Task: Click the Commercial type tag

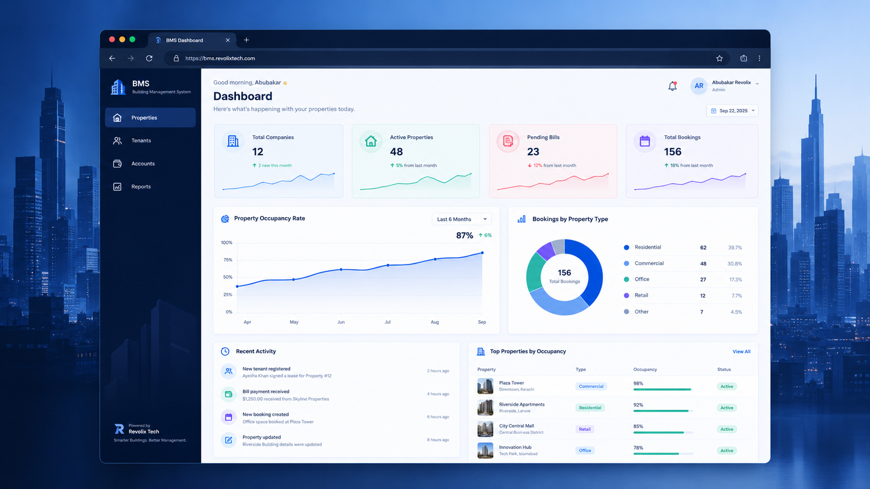Action: pyautogui.click(x=591, y=387)
